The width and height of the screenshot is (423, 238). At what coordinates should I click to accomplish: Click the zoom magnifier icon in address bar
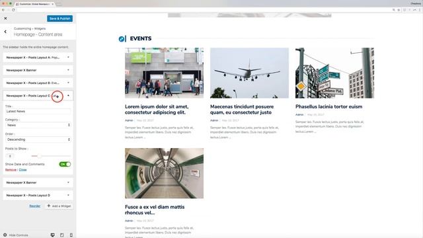point(394,10)
